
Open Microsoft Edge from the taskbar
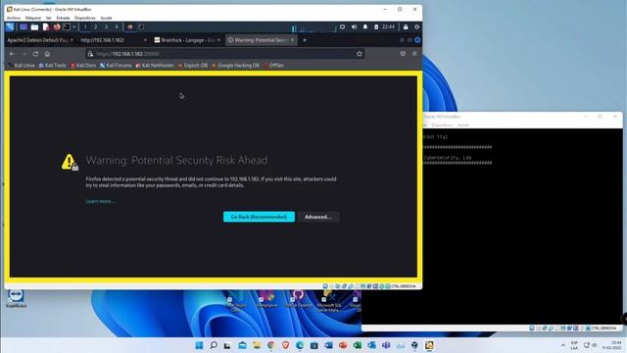tap(300, 345)
